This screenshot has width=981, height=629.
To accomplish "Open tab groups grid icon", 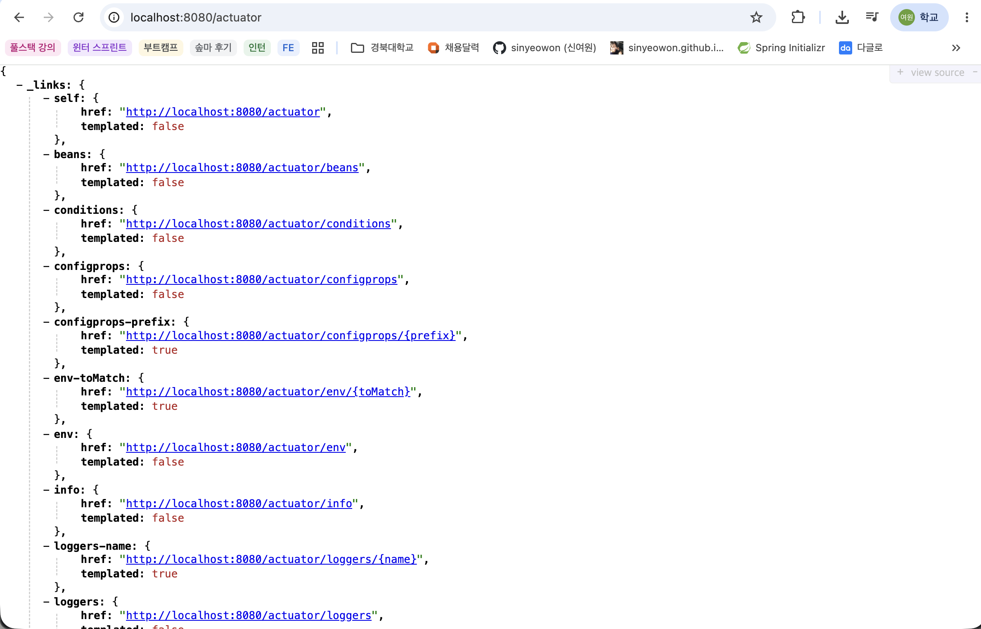I will [x=318, y=48].
